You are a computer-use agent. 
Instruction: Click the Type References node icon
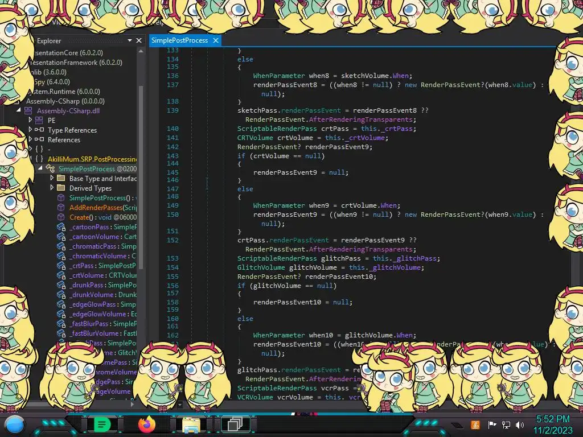pos(39,130)
